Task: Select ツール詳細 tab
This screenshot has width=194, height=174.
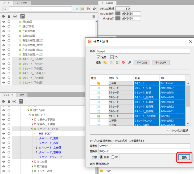Action: click(x=107, y=3)
